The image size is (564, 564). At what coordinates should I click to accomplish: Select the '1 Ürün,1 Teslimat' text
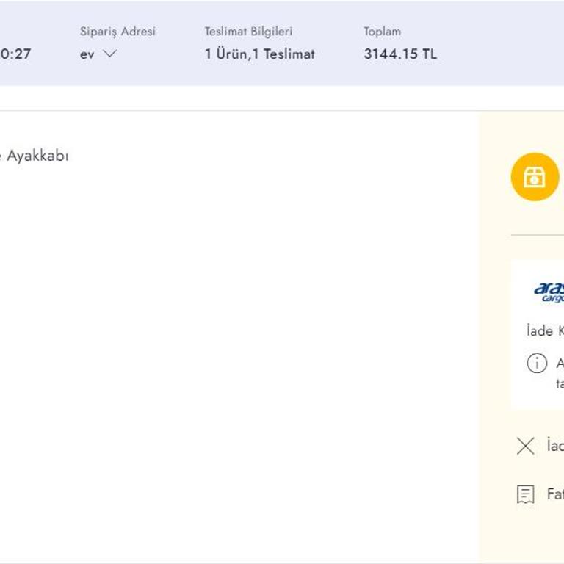(259, 54)
